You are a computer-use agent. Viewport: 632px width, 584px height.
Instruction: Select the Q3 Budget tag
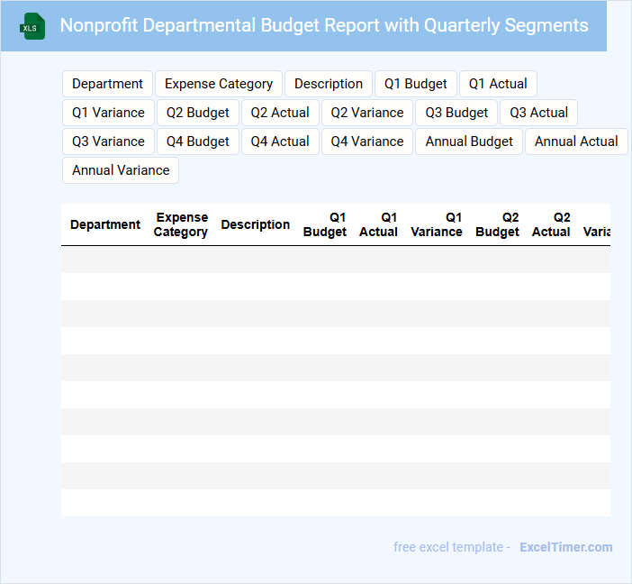click(456, 113)
